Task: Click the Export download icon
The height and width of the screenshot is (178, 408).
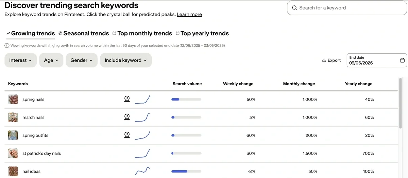Action: tap(324, 60)
